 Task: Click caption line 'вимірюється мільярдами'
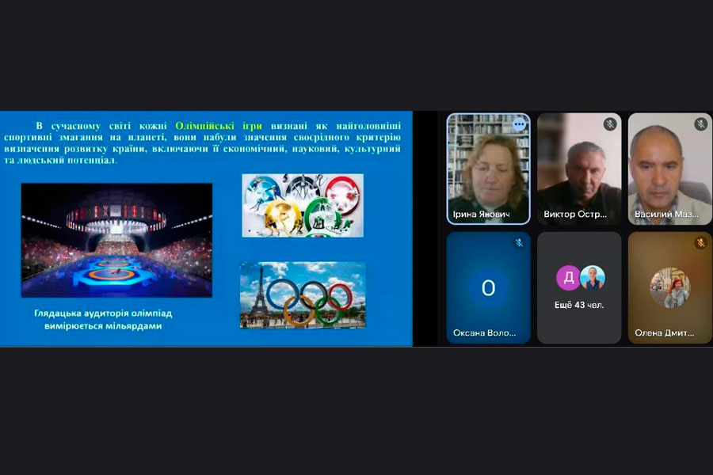click(103, 326)
